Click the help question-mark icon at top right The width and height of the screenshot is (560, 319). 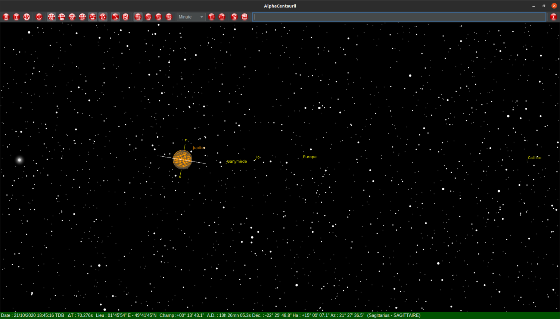click(x=553, y=17)
